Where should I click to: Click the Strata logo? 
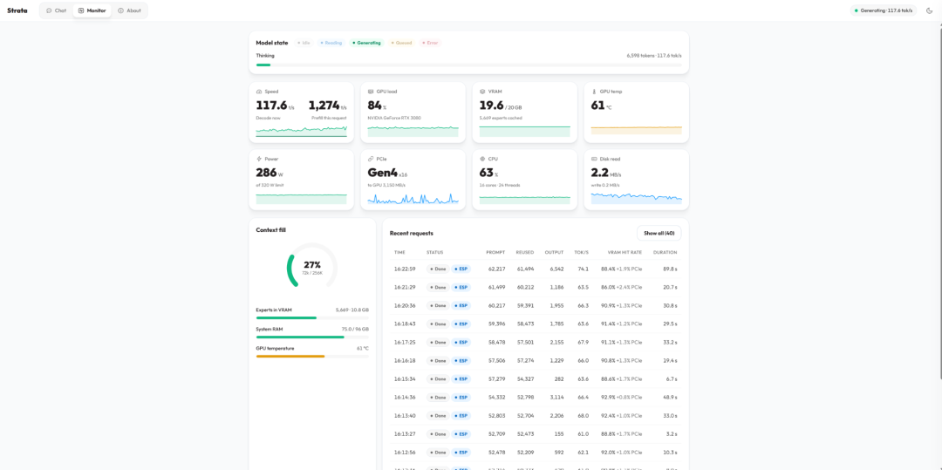click(17, 10)
